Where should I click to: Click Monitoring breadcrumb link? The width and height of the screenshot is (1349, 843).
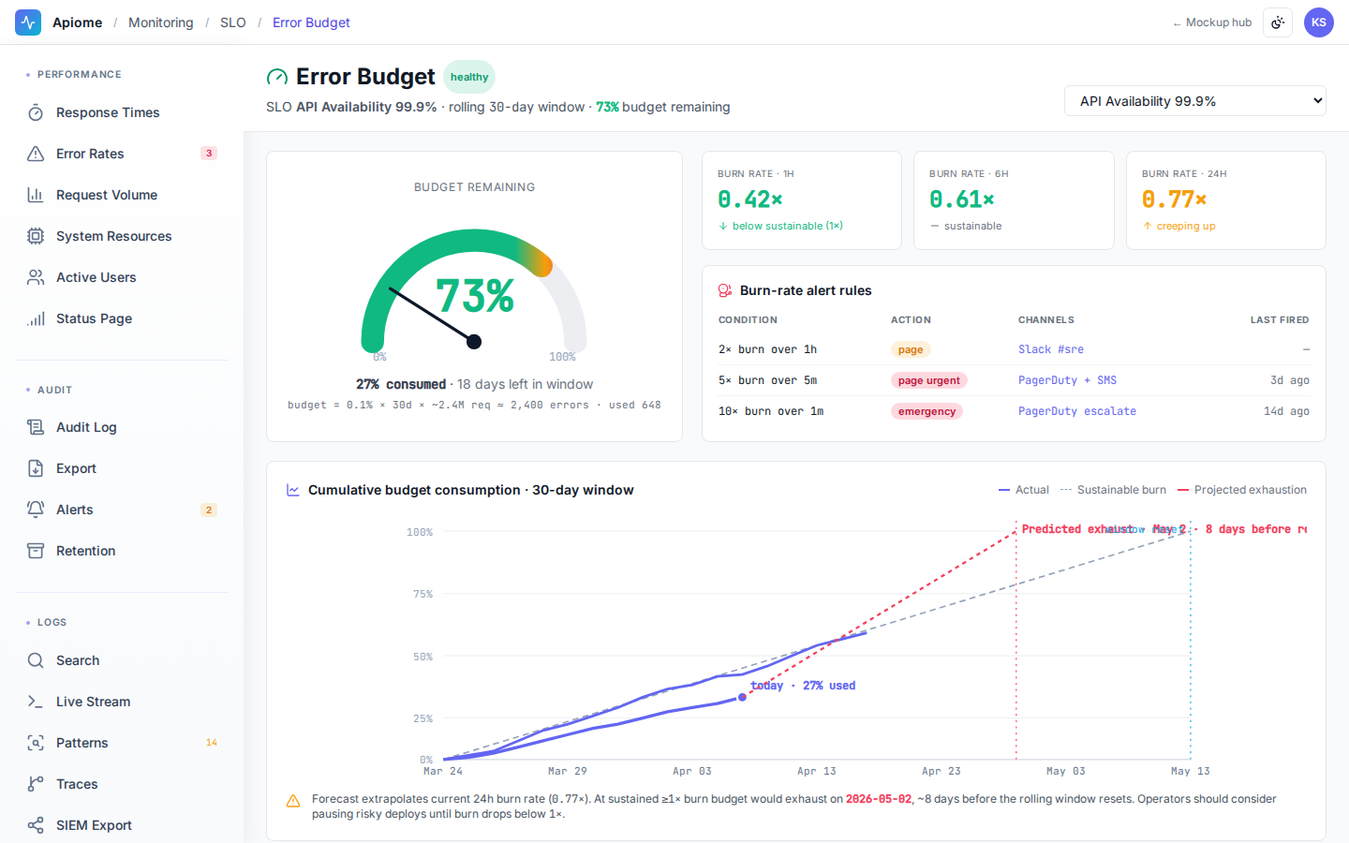(x=161, y=22)
